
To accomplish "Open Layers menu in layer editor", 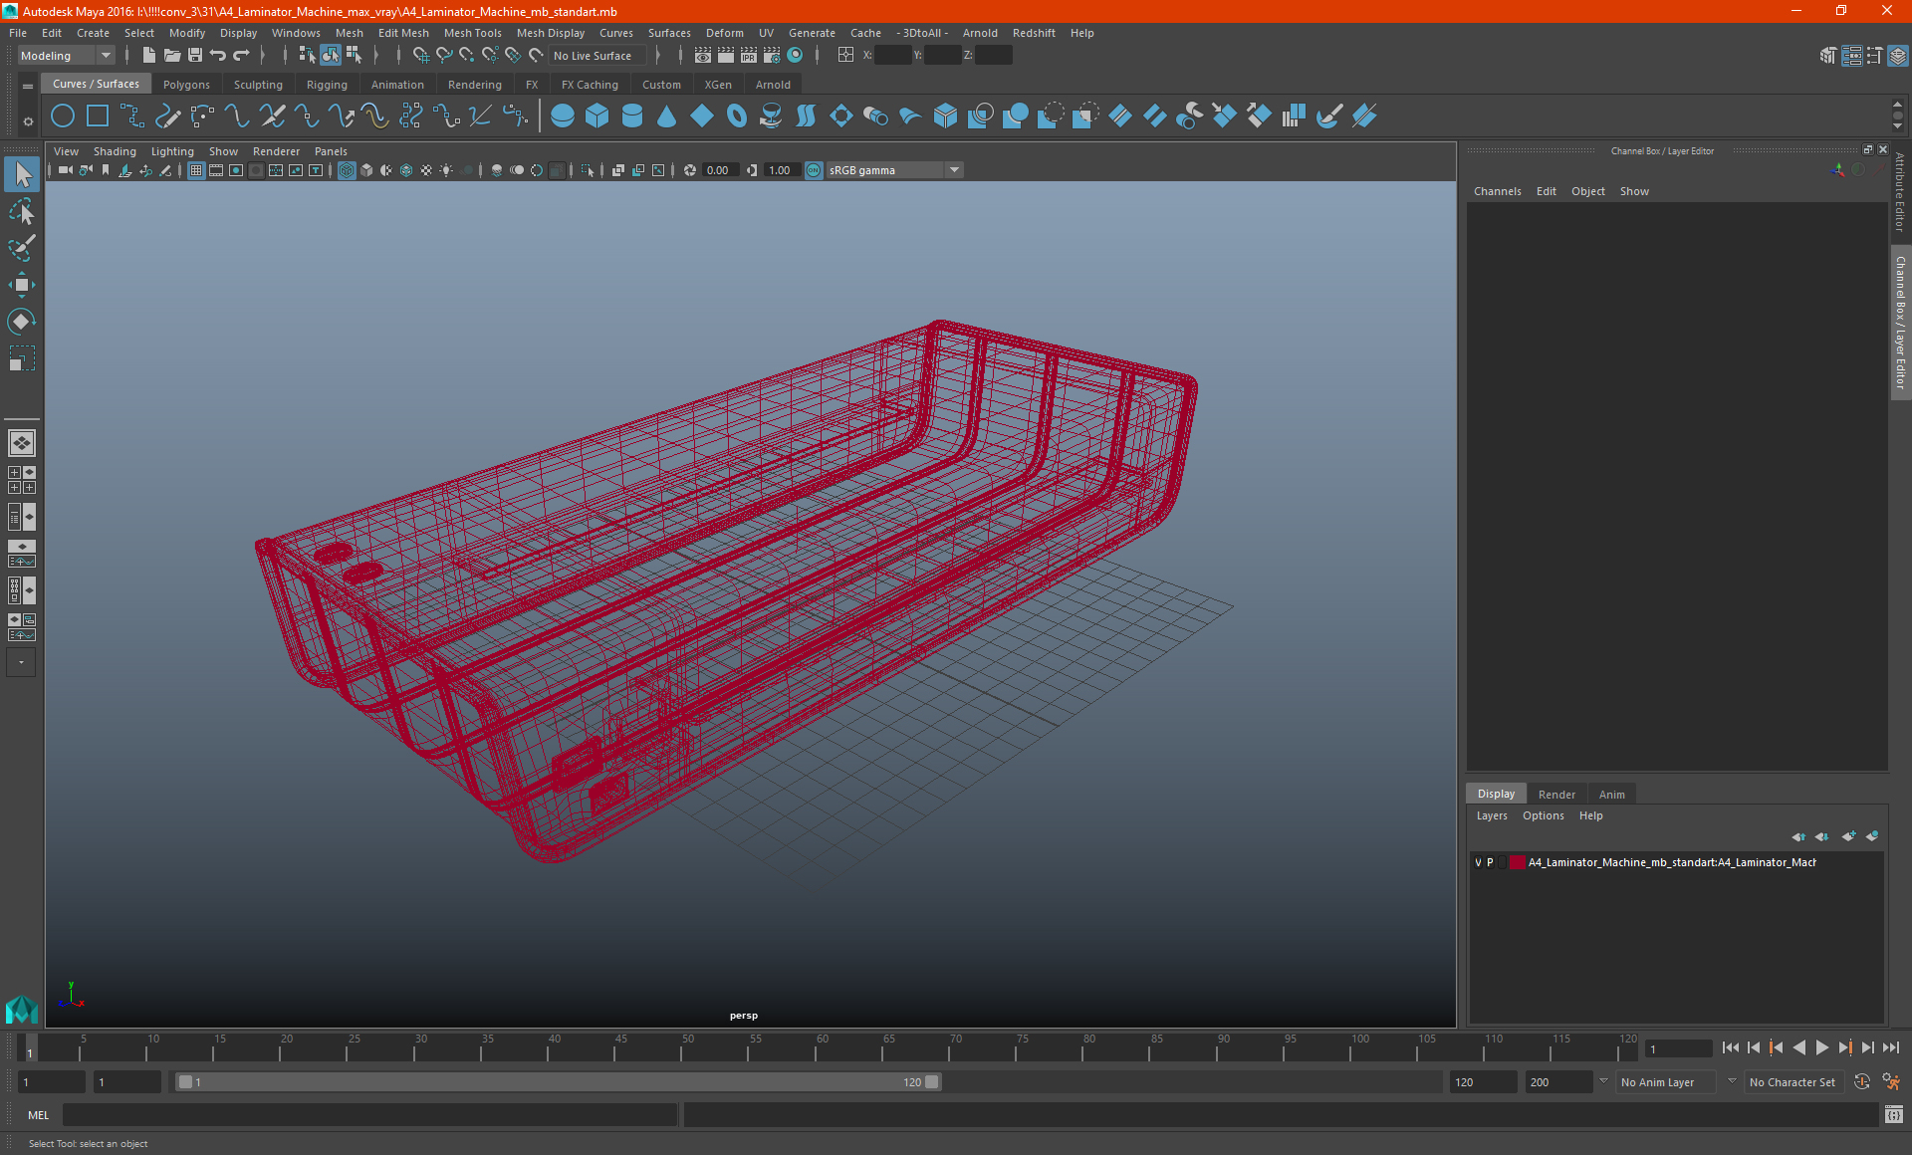I will (1491, 815).
